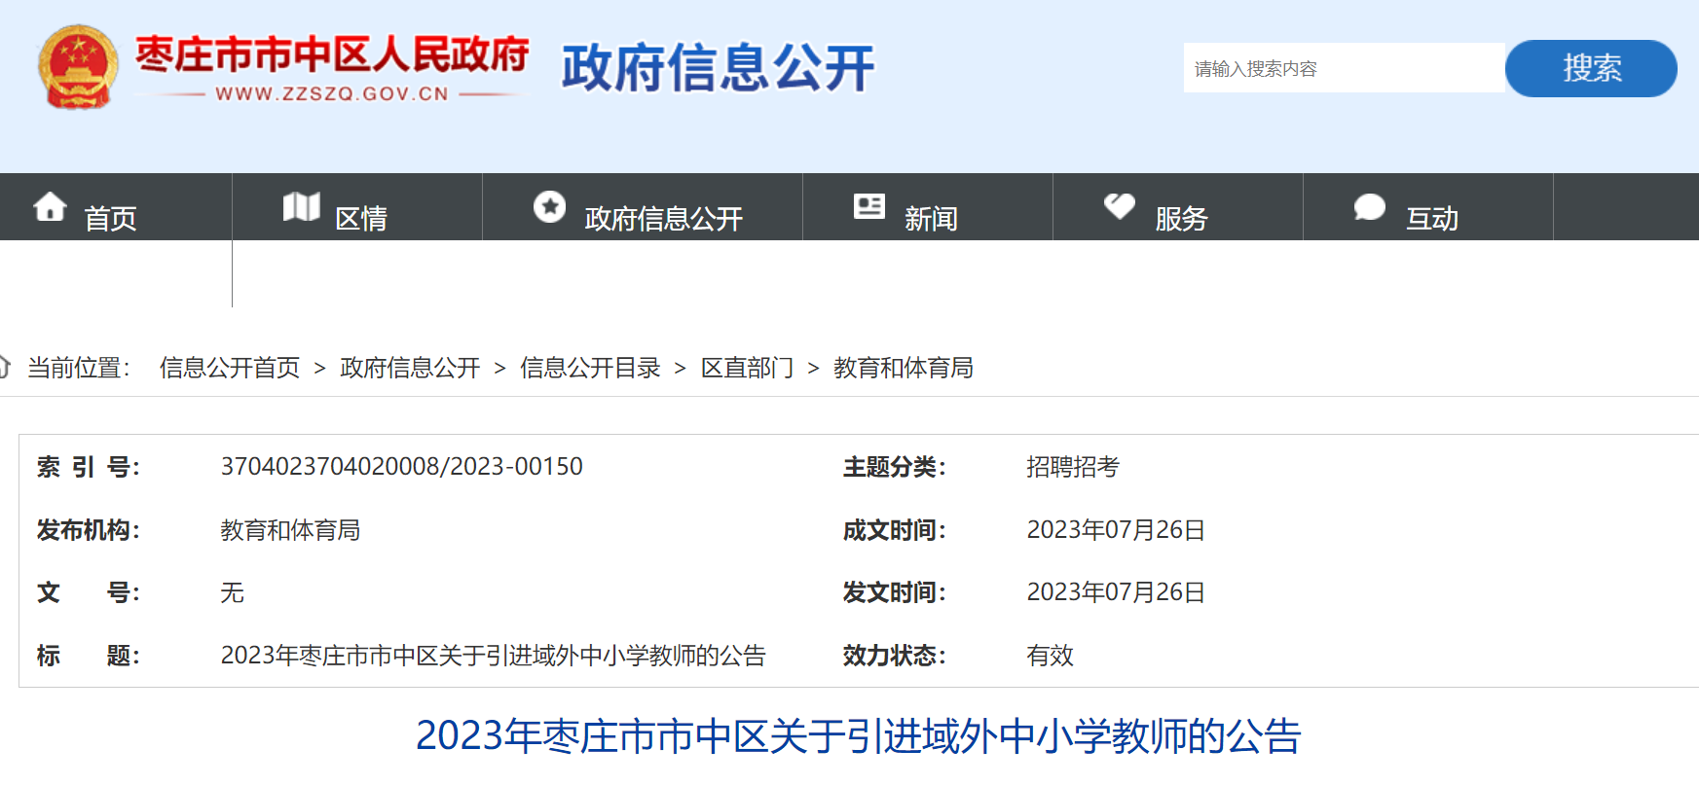Click the heart icon beside 服务
The height and width of the screenshot is (785, 1699).
[1119, 206]
